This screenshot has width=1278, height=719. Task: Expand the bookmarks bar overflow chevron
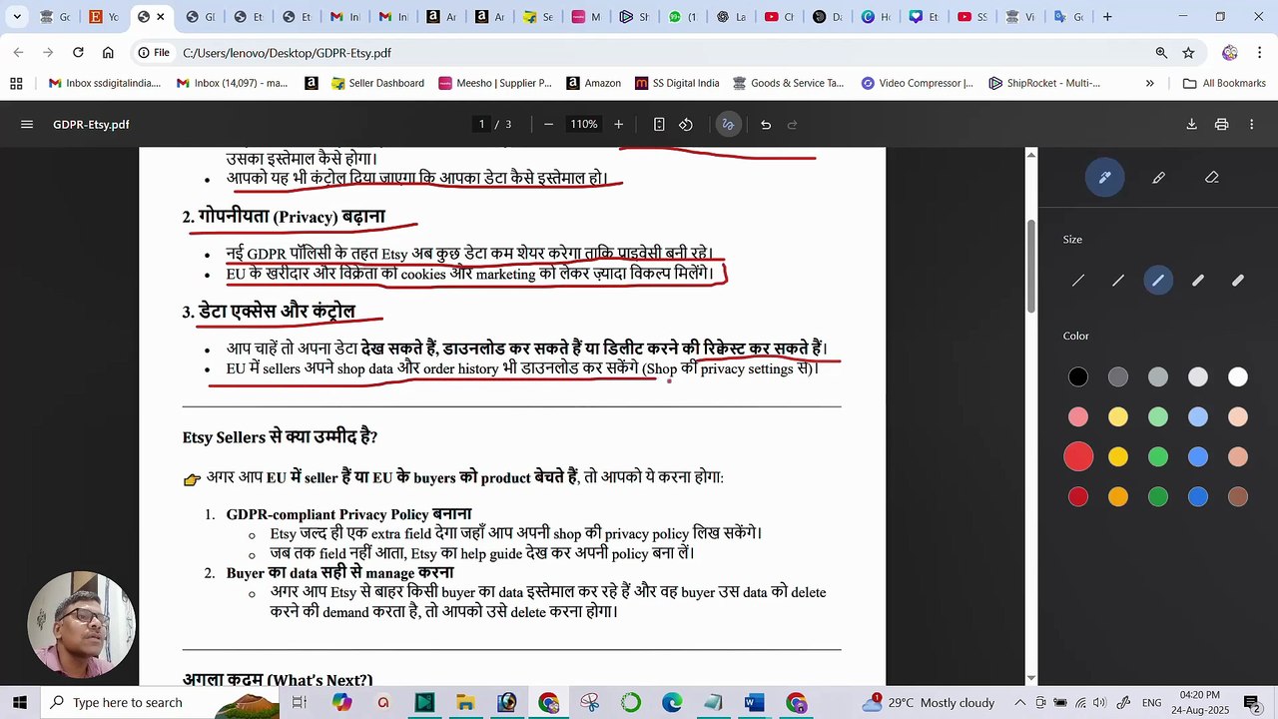(1150, 84)
